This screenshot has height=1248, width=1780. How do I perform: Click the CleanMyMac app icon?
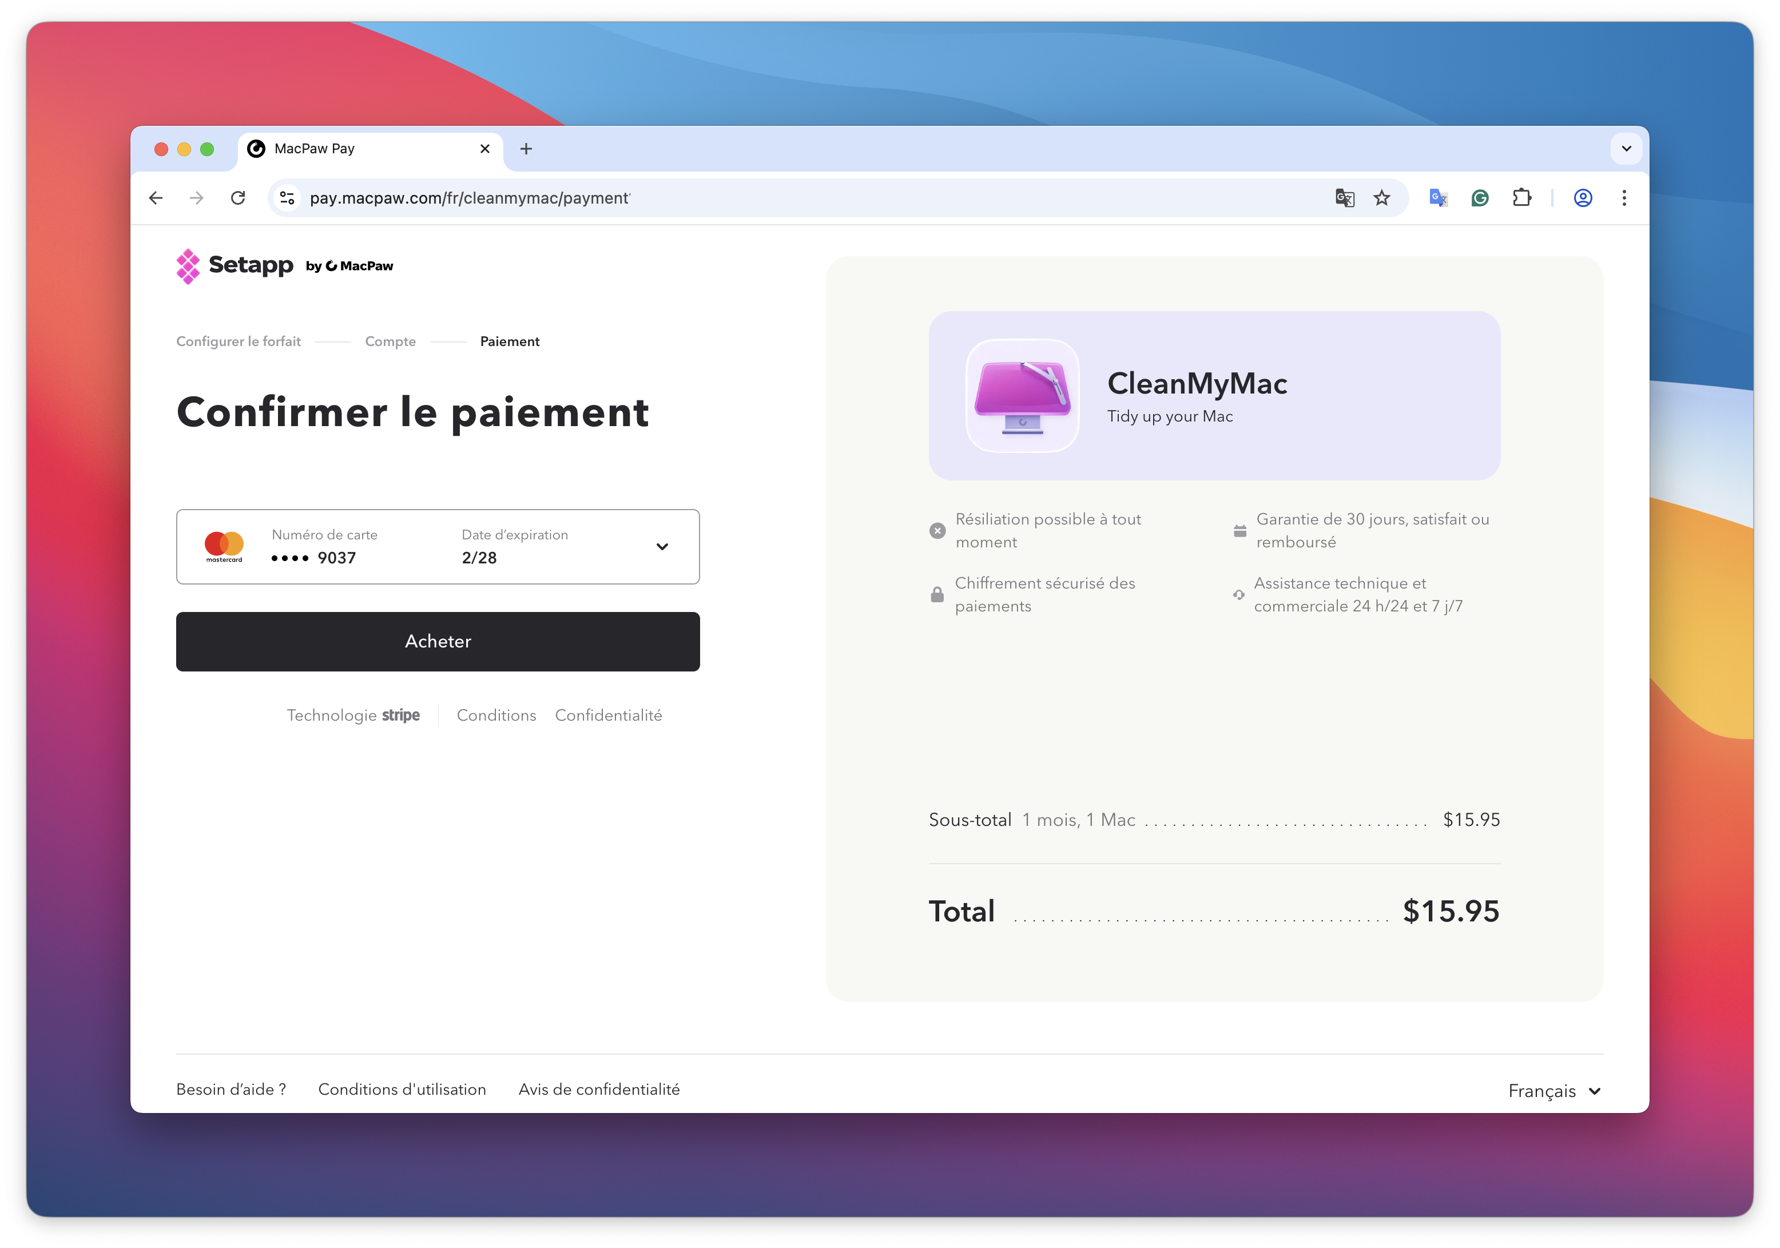click(x=1023, y=396)
